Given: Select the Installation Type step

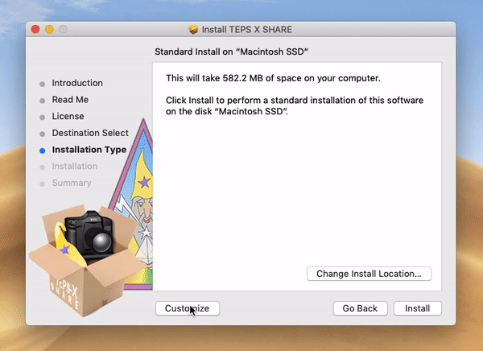Looking at the screenshot, I should click(x=89, y=150).
